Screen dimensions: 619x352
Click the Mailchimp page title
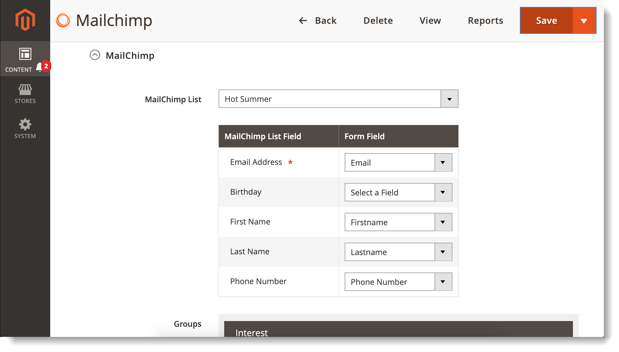[114, 21]
